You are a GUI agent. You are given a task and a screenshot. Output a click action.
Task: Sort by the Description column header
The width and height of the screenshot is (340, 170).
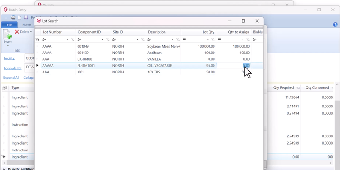point(164,32)
